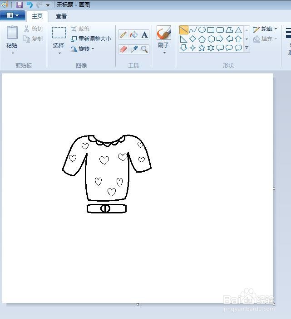Choose the Cloud callout shape
Viewport: 291px width, 319px height.
tap(238, 48)
